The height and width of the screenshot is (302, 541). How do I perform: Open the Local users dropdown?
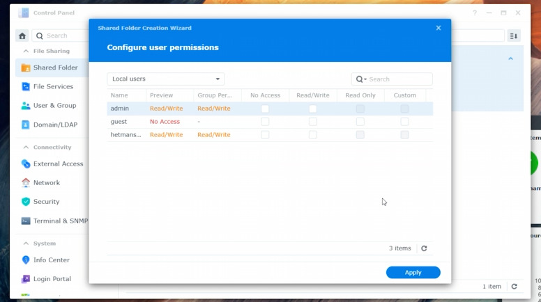tap(166, 79)
